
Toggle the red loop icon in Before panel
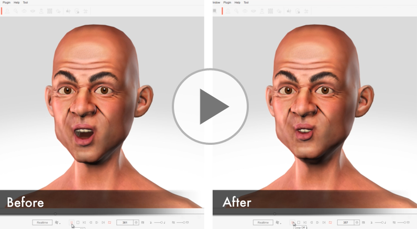tap(109, 222)
